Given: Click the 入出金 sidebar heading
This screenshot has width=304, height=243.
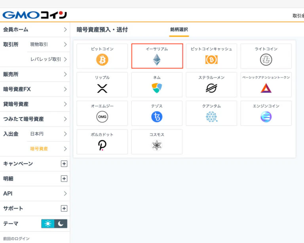Looking at the screenshot, I should pos(11,134).
